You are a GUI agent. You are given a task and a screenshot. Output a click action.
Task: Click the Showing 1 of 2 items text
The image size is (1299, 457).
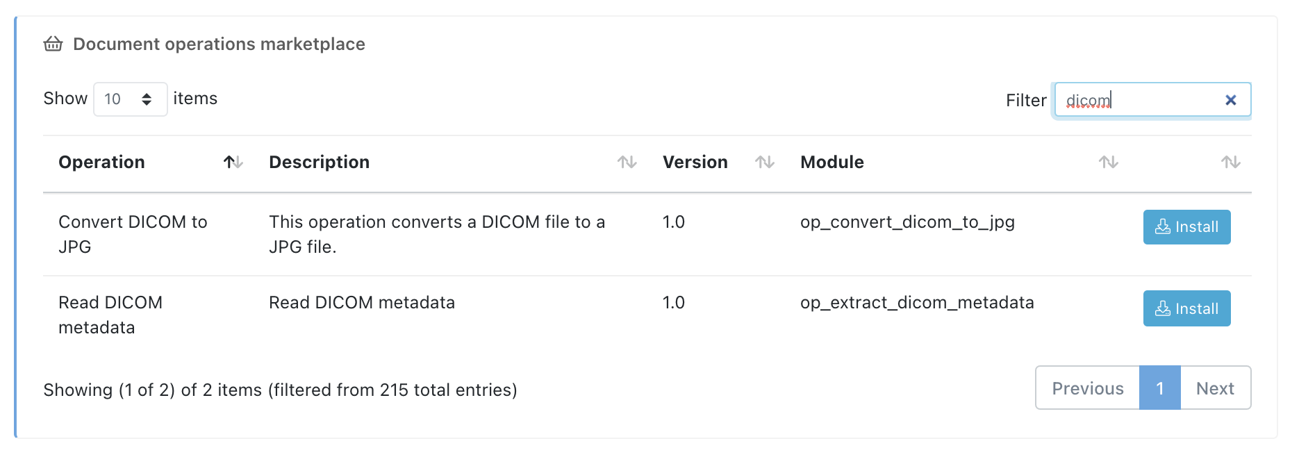tap(280, 390)
